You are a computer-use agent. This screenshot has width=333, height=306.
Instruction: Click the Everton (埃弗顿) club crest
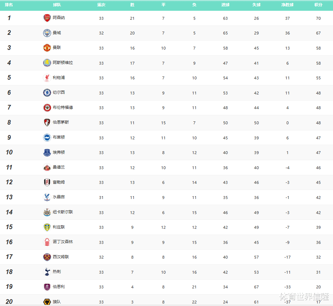tap(47, 153)
